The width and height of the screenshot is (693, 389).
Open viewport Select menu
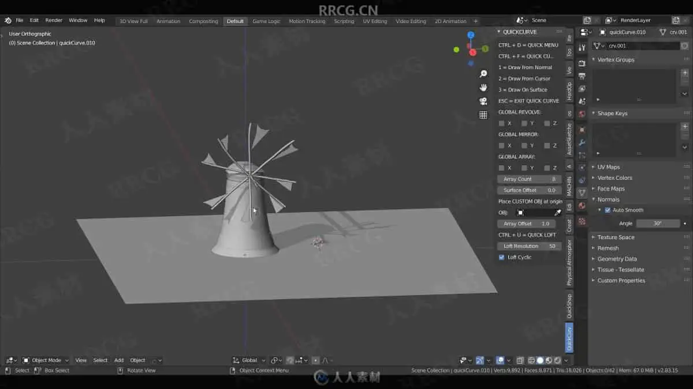click(x=100, y=360)
